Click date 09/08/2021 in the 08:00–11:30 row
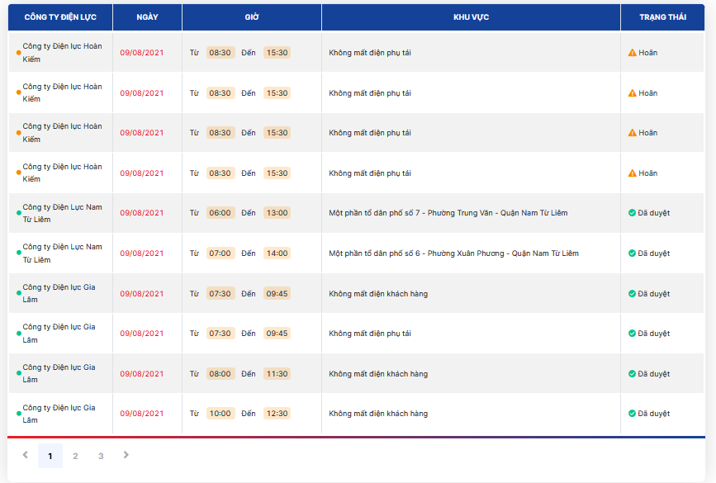 141,374
